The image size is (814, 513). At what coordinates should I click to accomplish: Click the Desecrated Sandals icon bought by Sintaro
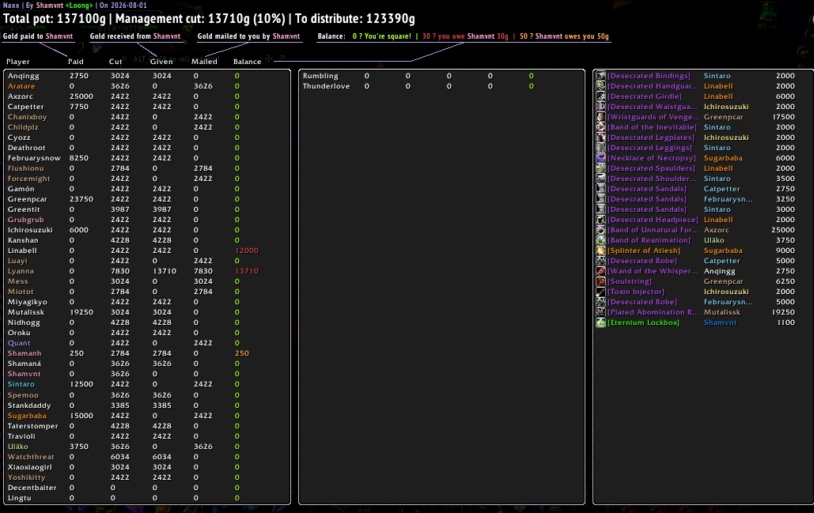point(600,209)
